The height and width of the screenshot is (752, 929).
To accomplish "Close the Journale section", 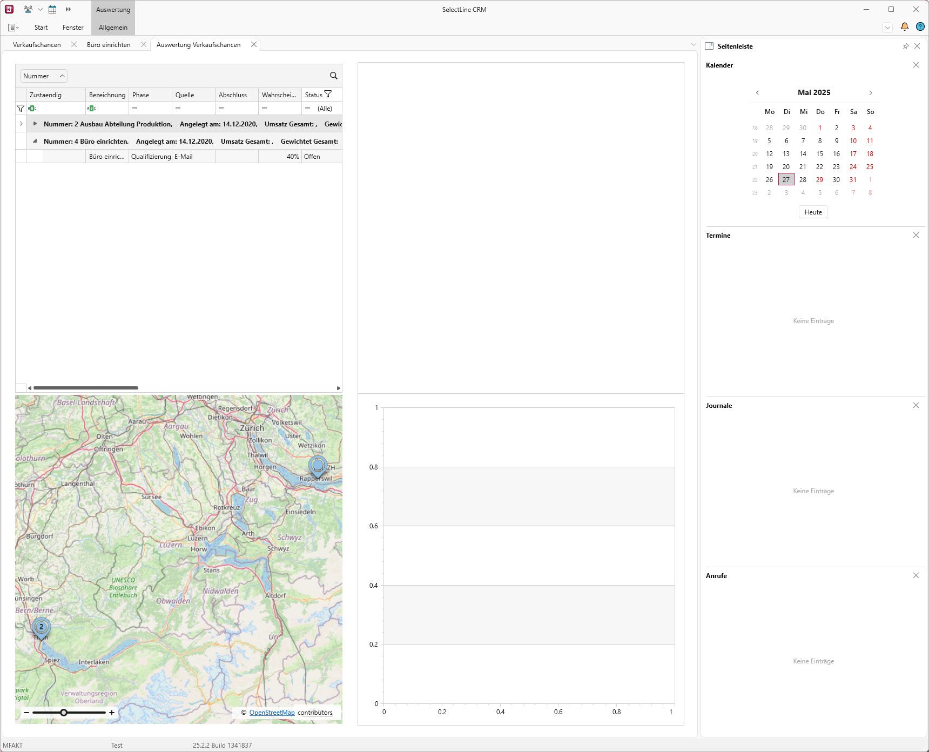I will pyautogui.click(x=916, y=405).
